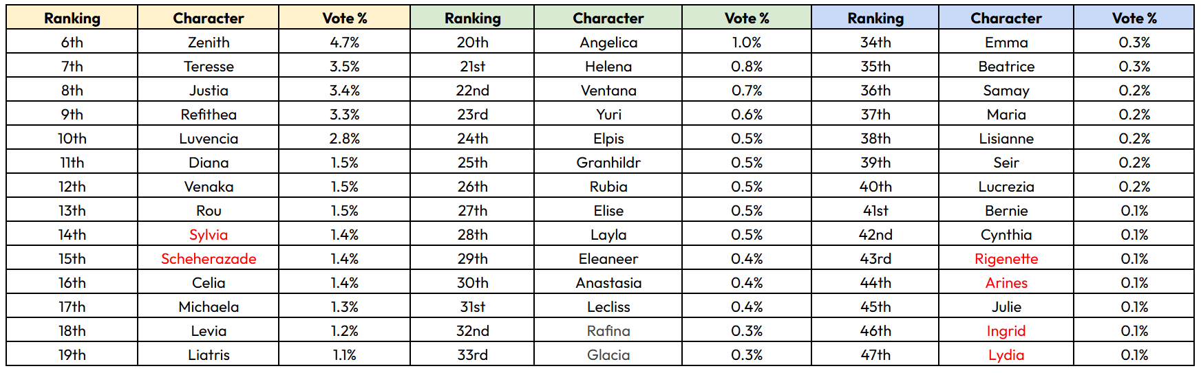
Task: Click the 10th ranking cell
Action: pos(72,138)
